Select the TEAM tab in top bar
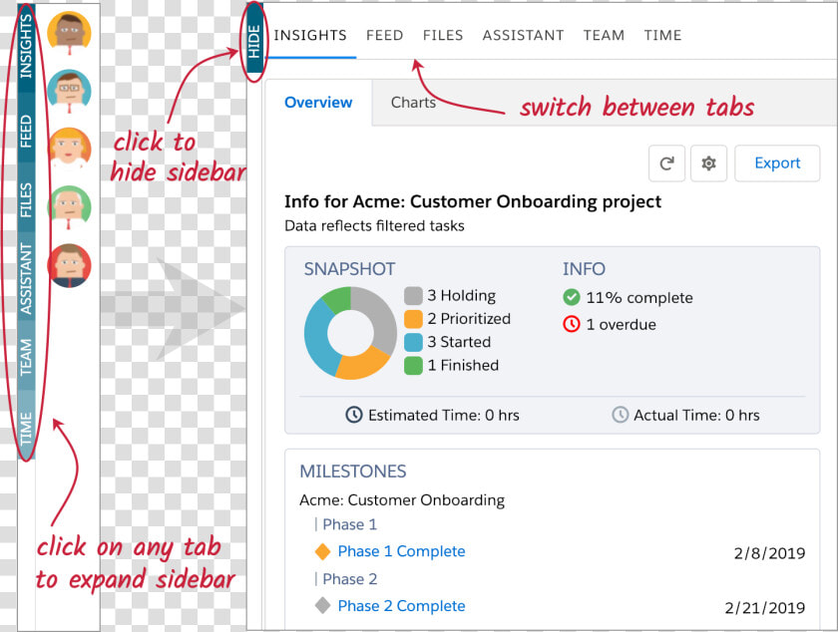838x632 pixels. 604,35
